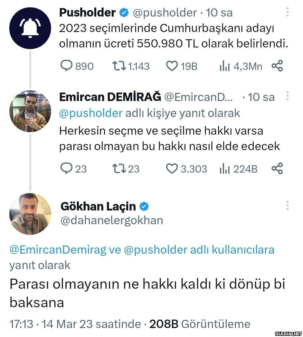This screenshot has height=337, width=303.
Task: Open more options on Emircan DEMİRAĞ's tweet
Action: [287, 96]
